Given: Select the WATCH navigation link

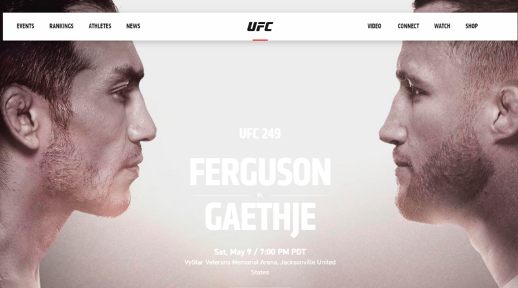Looking at the screenshot, I should [x=442, y=26].
